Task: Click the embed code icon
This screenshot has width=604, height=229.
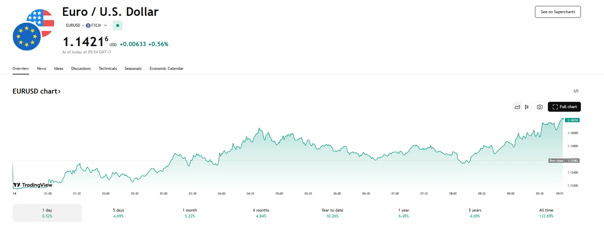Action: click(576, 91)
